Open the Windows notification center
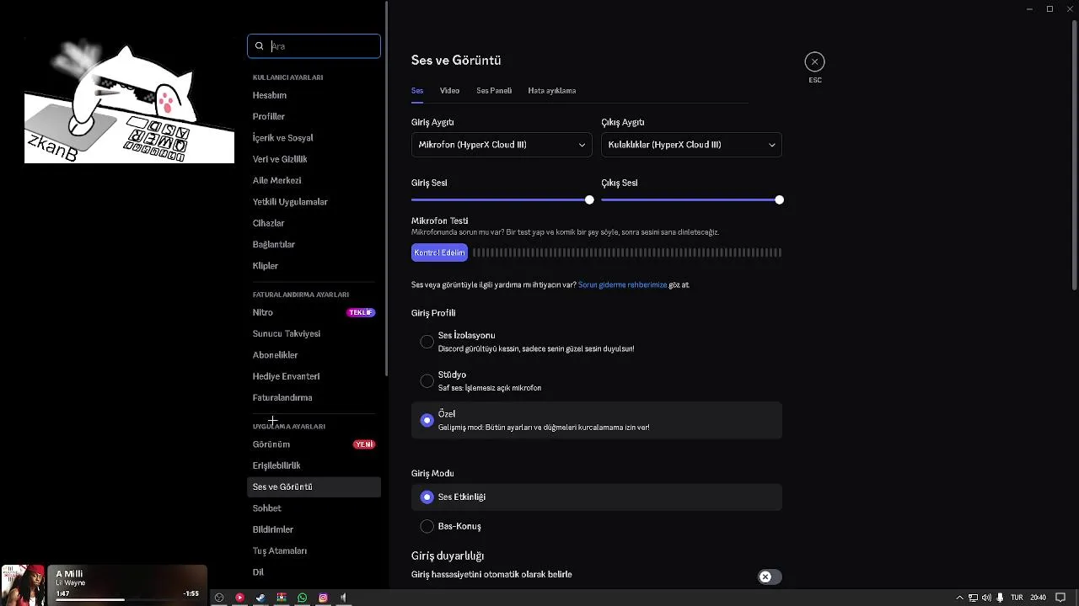This screenshot has height=606, width=1079. [1061, 598]
